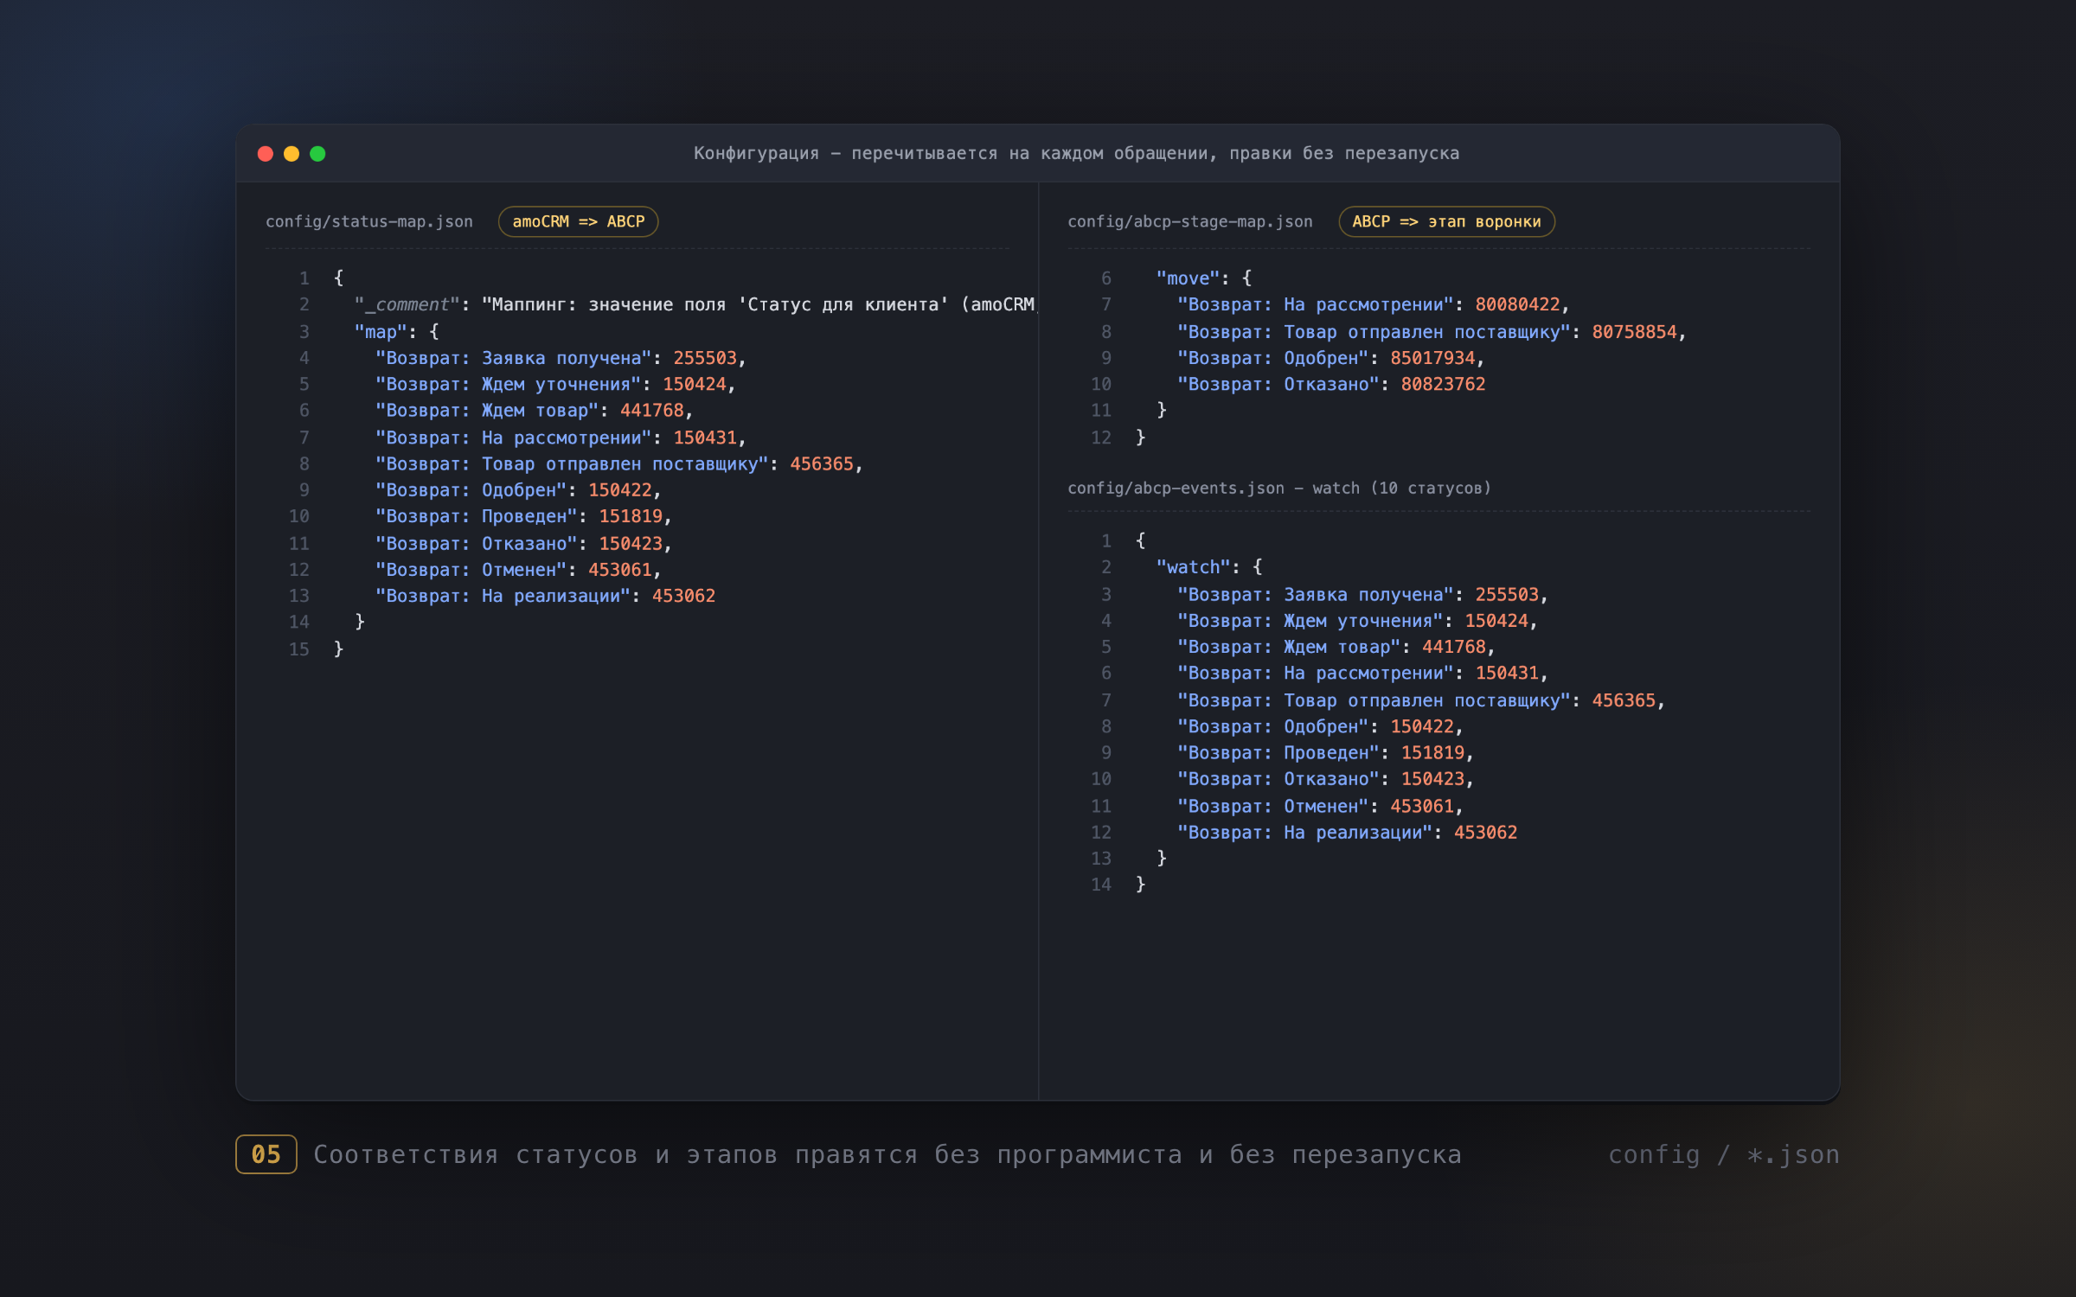The height and width of the screenshot is (1297, 2076).
Task: Select Ждем уточнения 150424 in abcp-events.json
Action: point(1357,620)
